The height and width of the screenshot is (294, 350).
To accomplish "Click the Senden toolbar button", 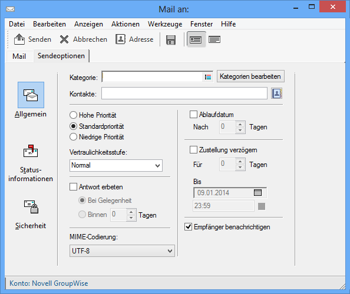I will [32, 39].
